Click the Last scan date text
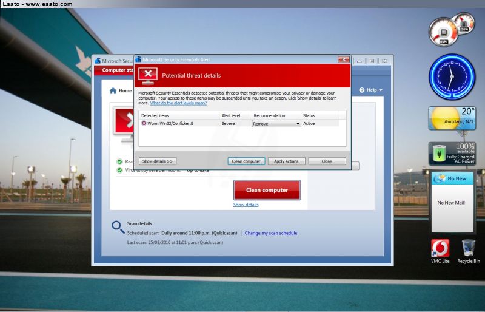This screenshot has width=485, height=312. pos(175,243)
